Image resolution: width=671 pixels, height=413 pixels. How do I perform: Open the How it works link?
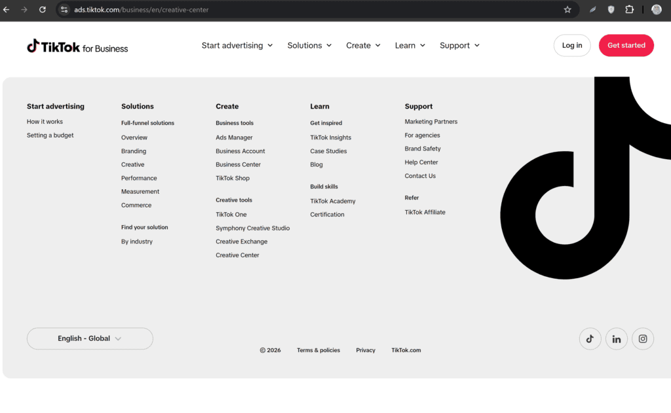45,122
